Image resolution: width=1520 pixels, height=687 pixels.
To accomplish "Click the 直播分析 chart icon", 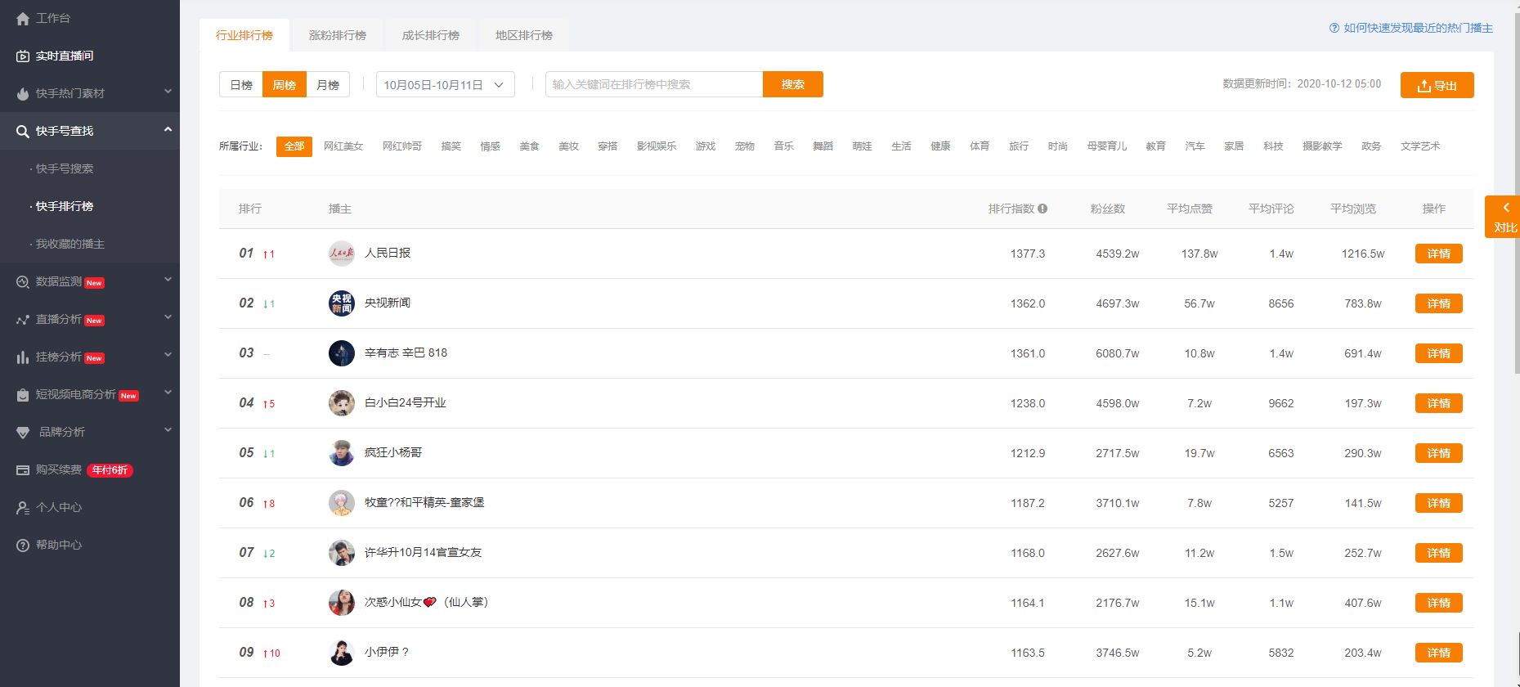I will point(23,320).
